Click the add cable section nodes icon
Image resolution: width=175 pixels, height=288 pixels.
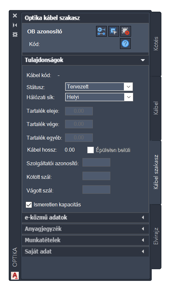[x=101, y=31]
